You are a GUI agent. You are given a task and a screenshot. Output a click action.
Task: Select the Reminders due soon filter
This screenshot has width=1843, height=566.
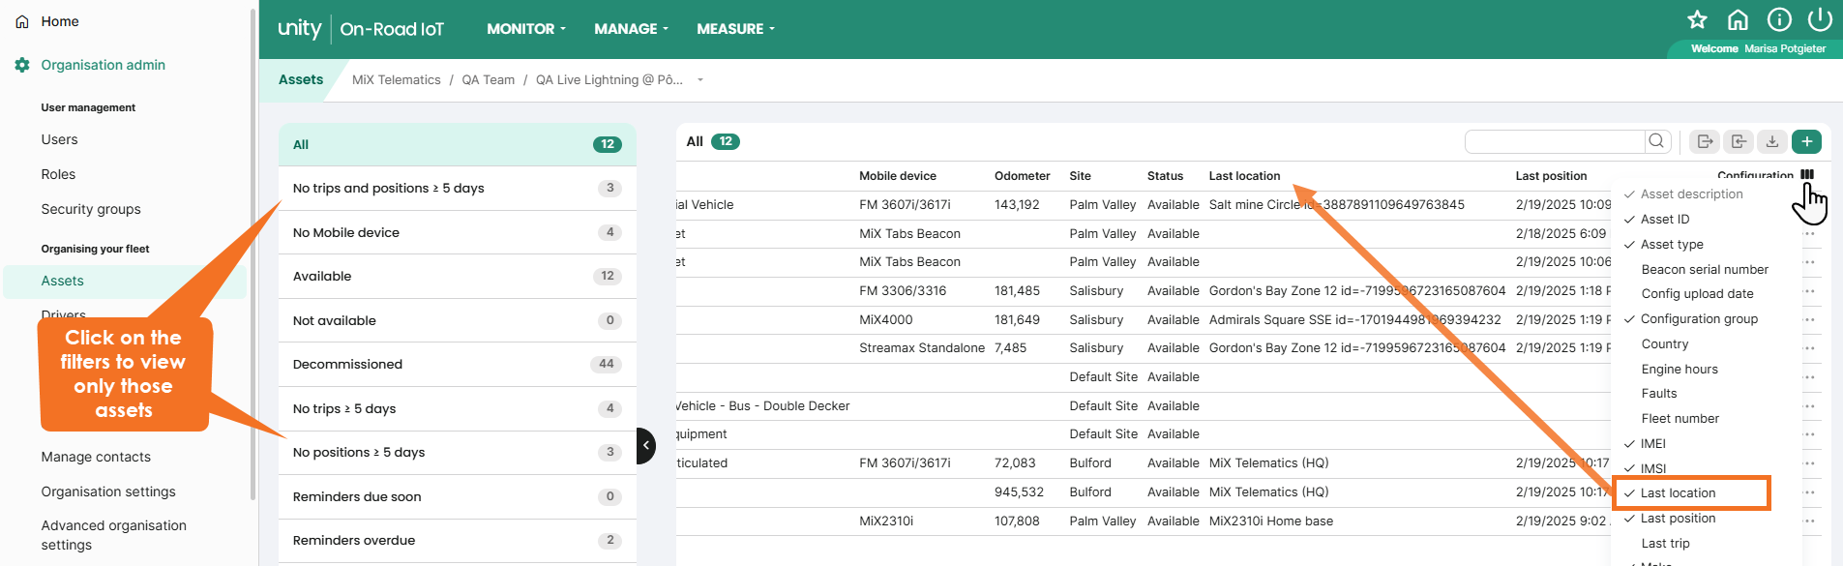(x=458, y=496)
